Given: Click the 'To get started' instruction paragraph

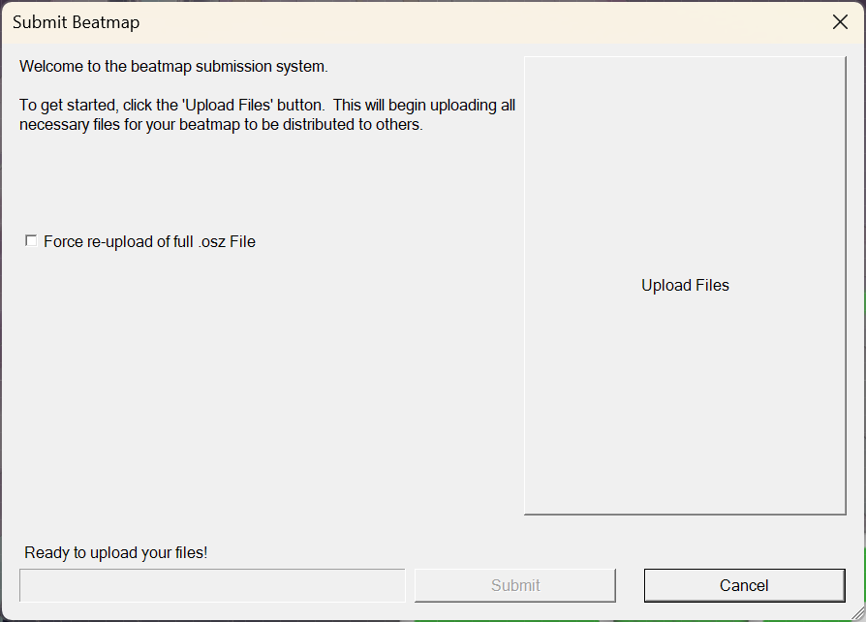Looking at the screenshot, I should tap(266, 114).
